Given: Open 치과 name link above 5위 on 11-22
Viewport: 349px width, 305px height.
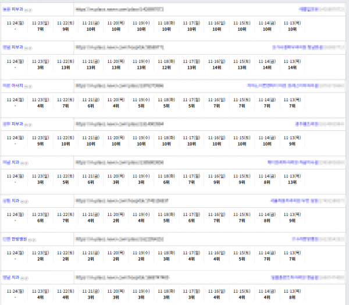Looking at the screenshot, I should tap(11, 162).
